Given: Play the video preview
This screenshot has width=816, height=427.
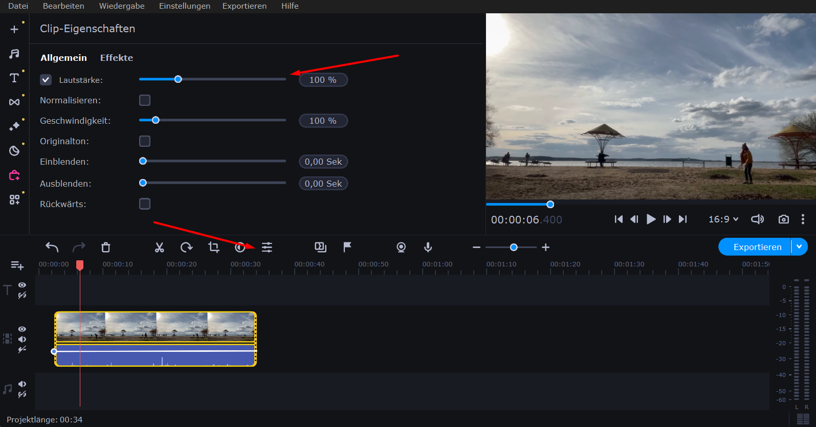Looking at the screenshot, I should 651,219.
